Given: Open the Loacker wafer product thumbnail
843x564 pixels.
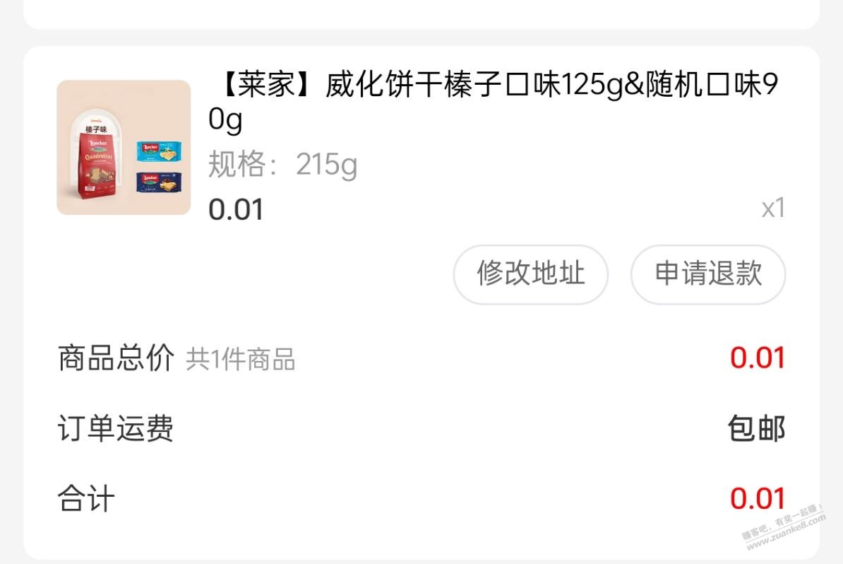Looking at the screenshot, I should pos(124,148).
